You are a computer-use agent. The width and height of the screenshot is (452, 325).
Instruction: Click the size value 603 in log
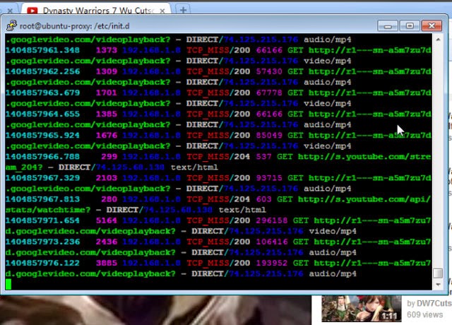click(x=263, y=199)
